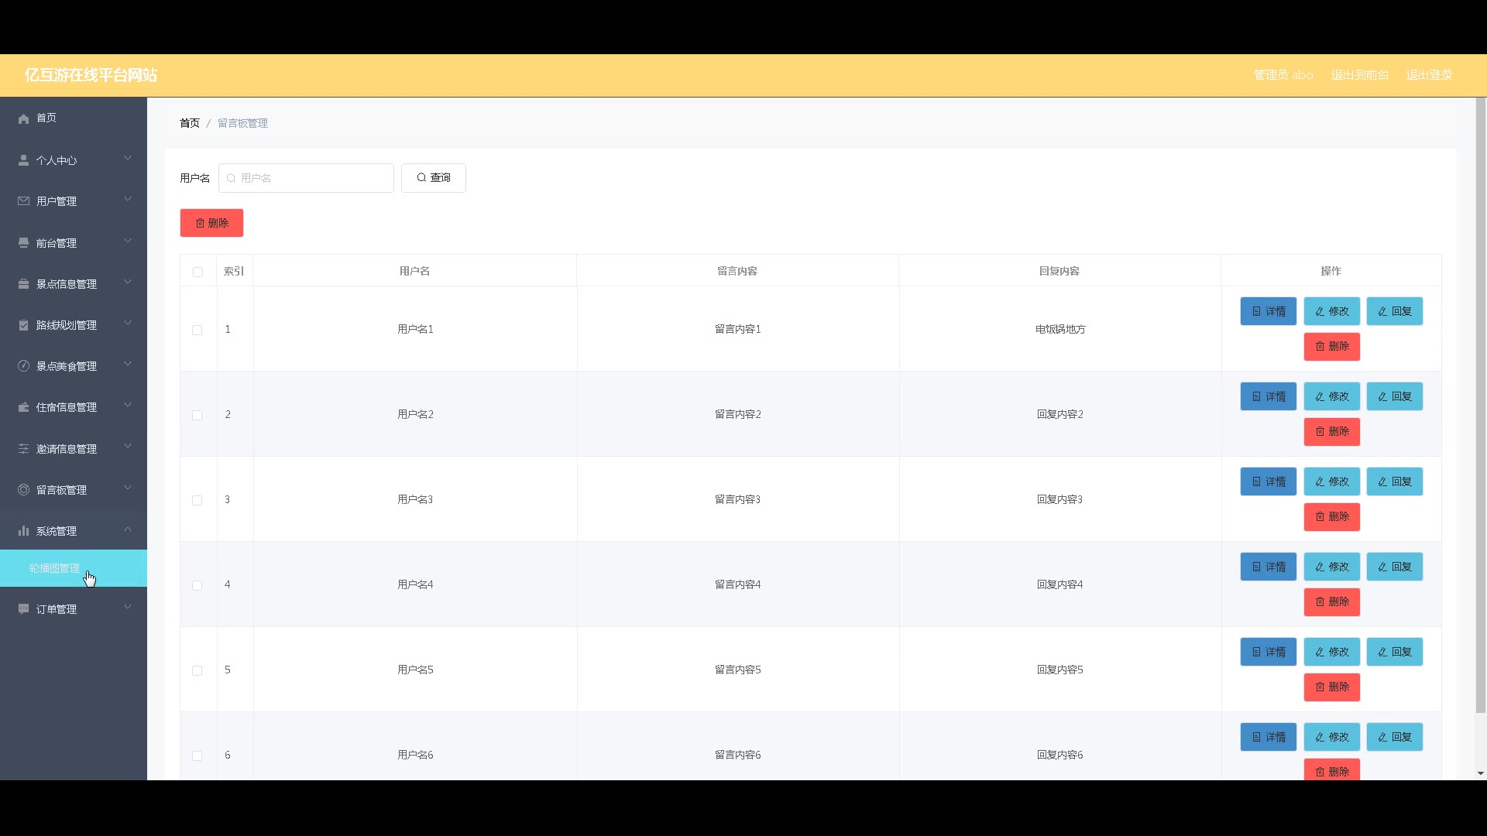Screen dimensions: 1487x836
Task: Click the home icon in sidebar
Action: click(x=23, y=118)
